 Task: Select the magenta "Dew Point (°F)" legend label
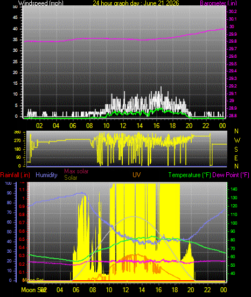(231, 175)
